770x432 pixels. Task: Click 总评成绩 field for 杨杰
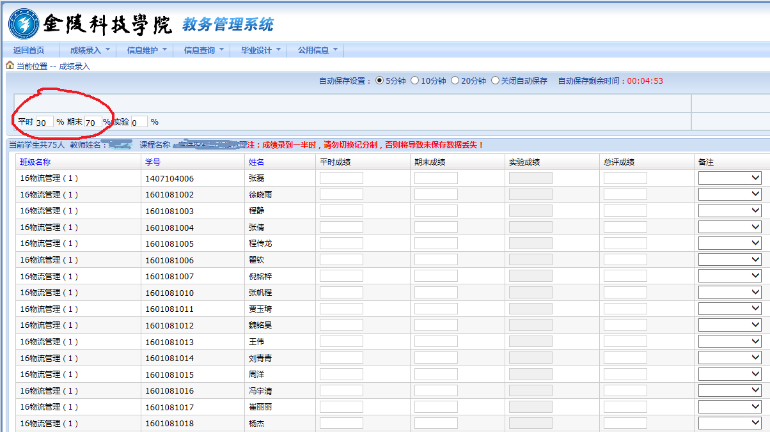[625, 423]
